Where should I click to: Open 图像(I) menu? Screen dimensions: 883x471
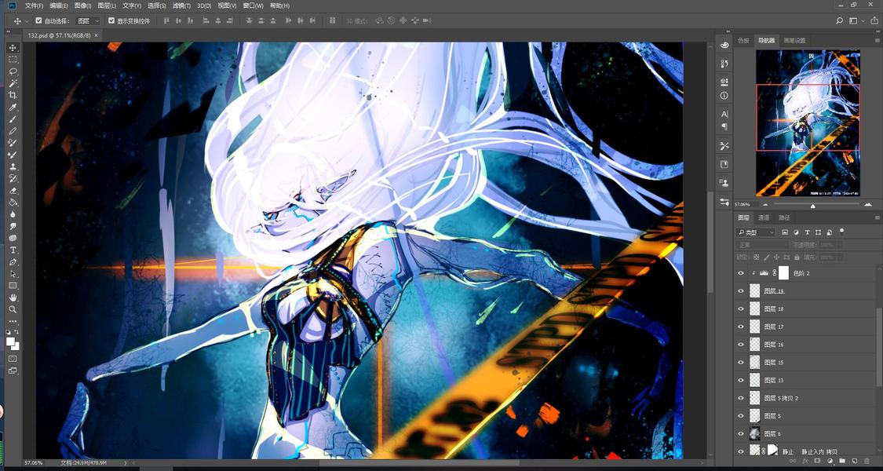coord(82,5)
